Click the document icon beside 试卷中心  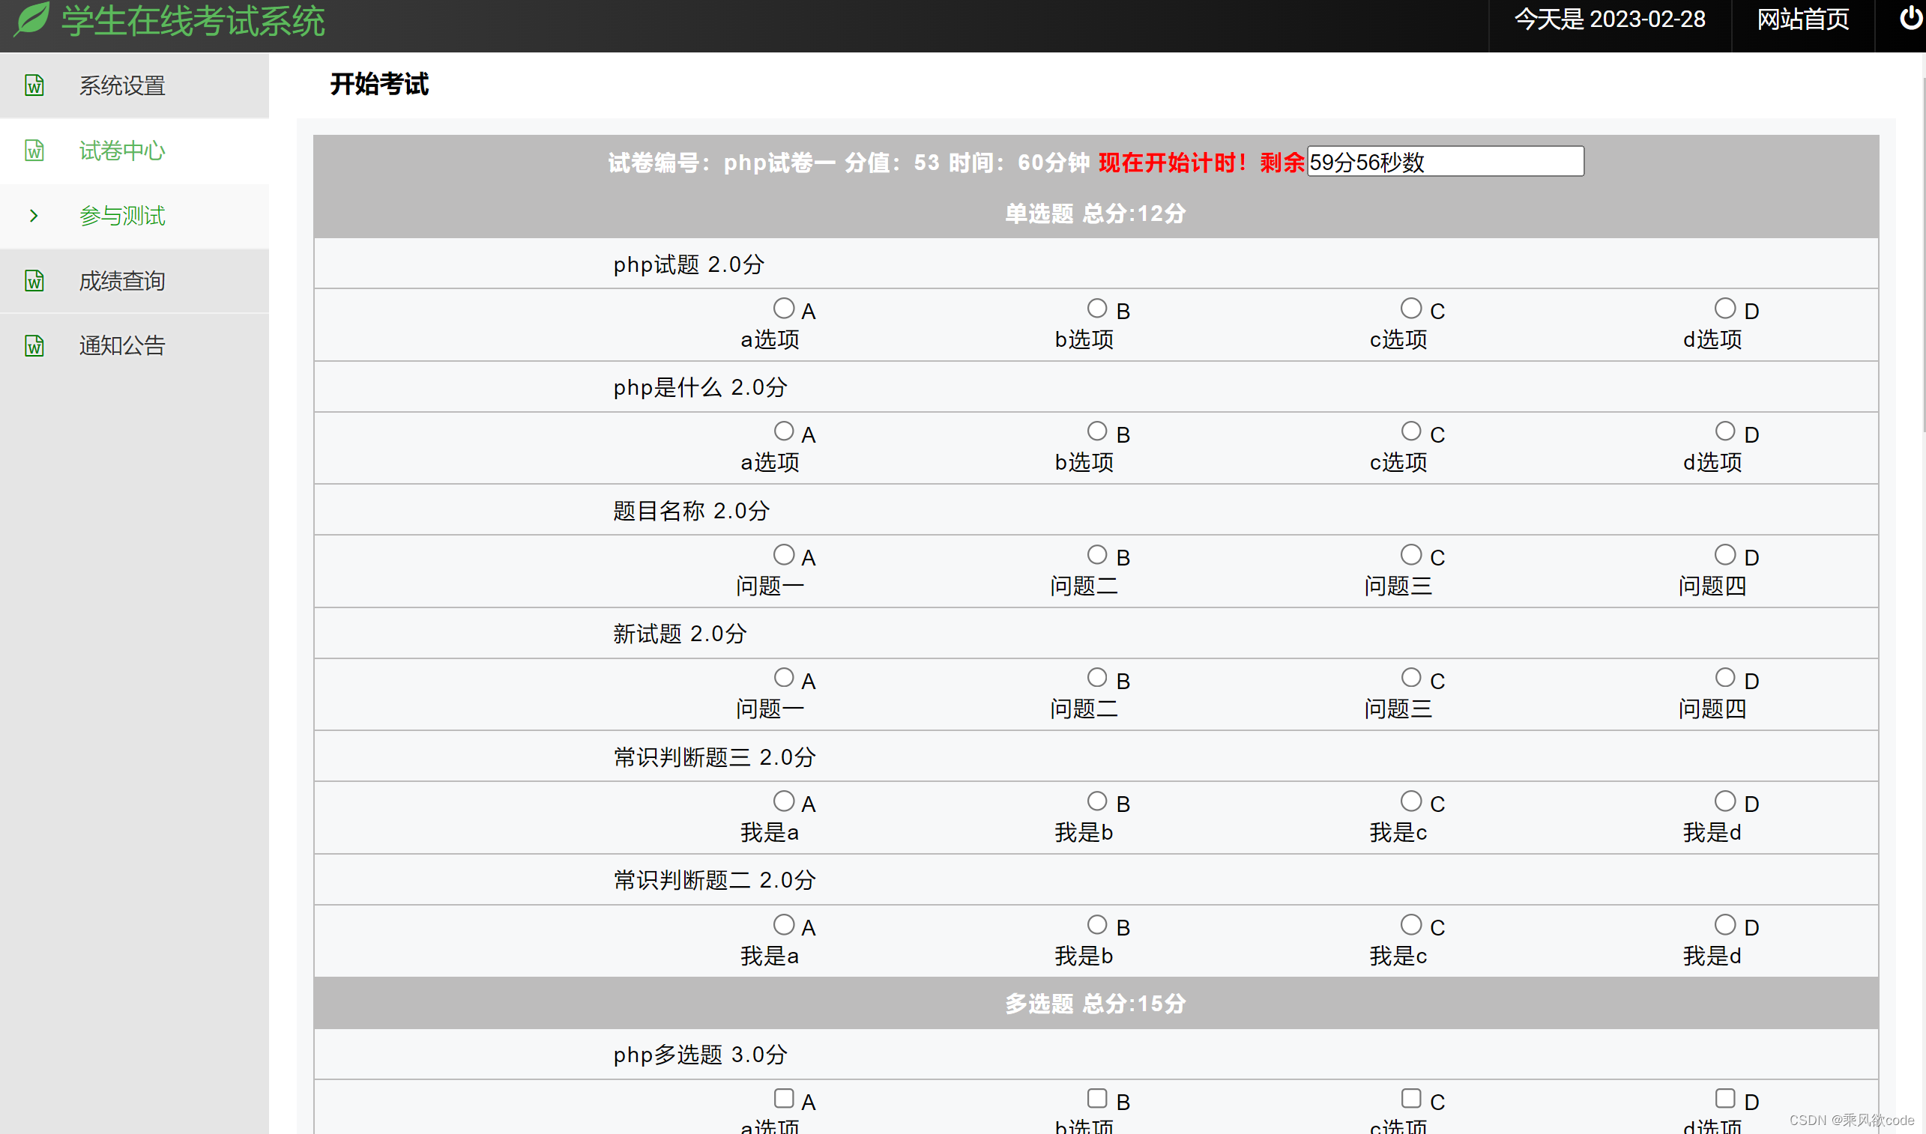[34, 151]
